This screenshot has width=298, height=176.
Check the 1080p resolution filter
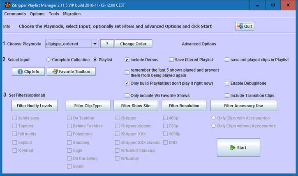click(165, 134)
